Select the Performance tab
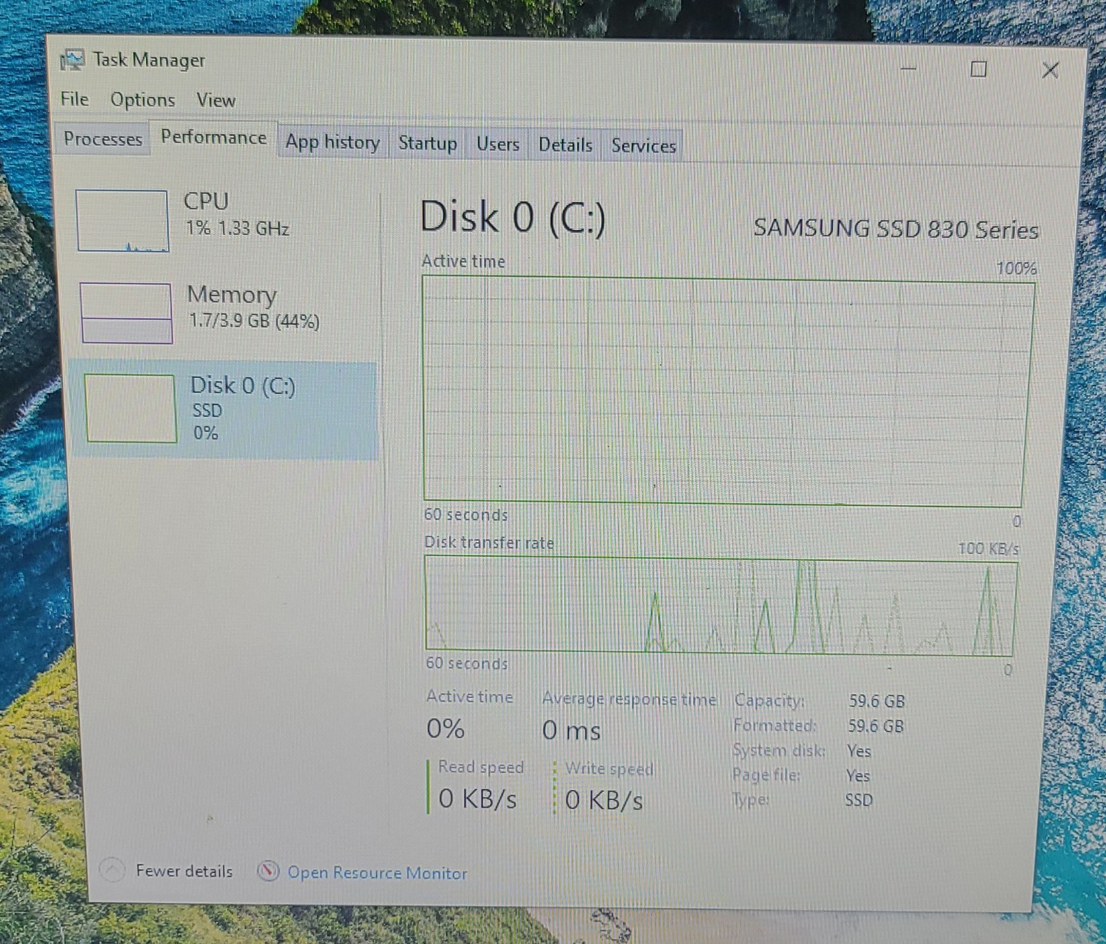The height and width of the screenshot is (944, 1106). 214,138
